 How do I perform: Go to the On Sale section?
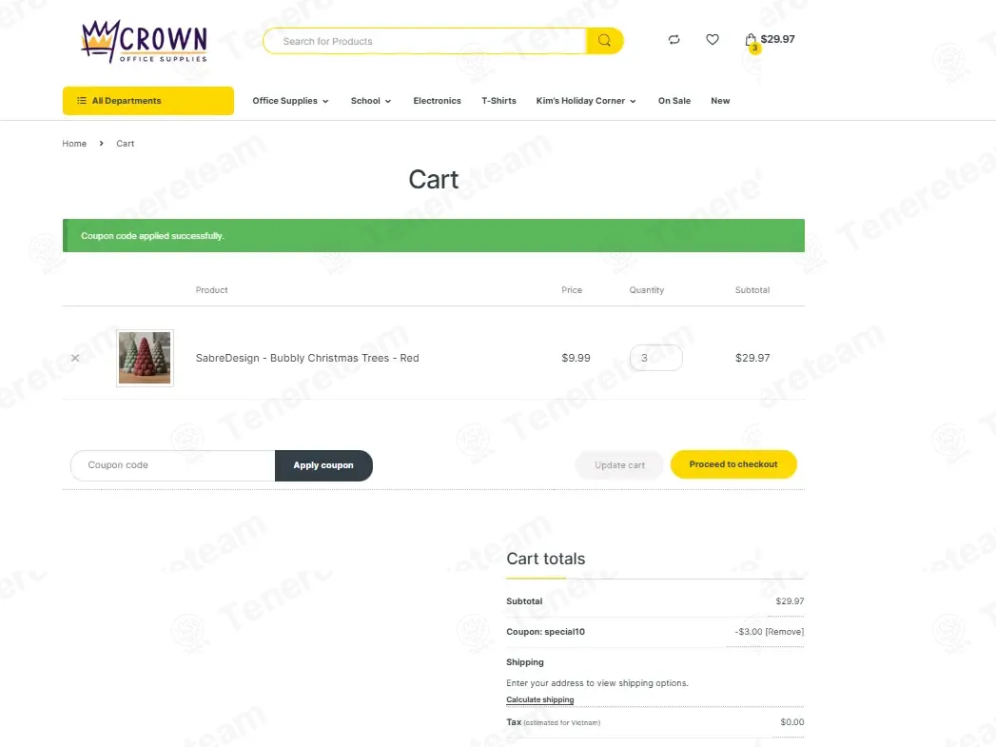[674, 100]
